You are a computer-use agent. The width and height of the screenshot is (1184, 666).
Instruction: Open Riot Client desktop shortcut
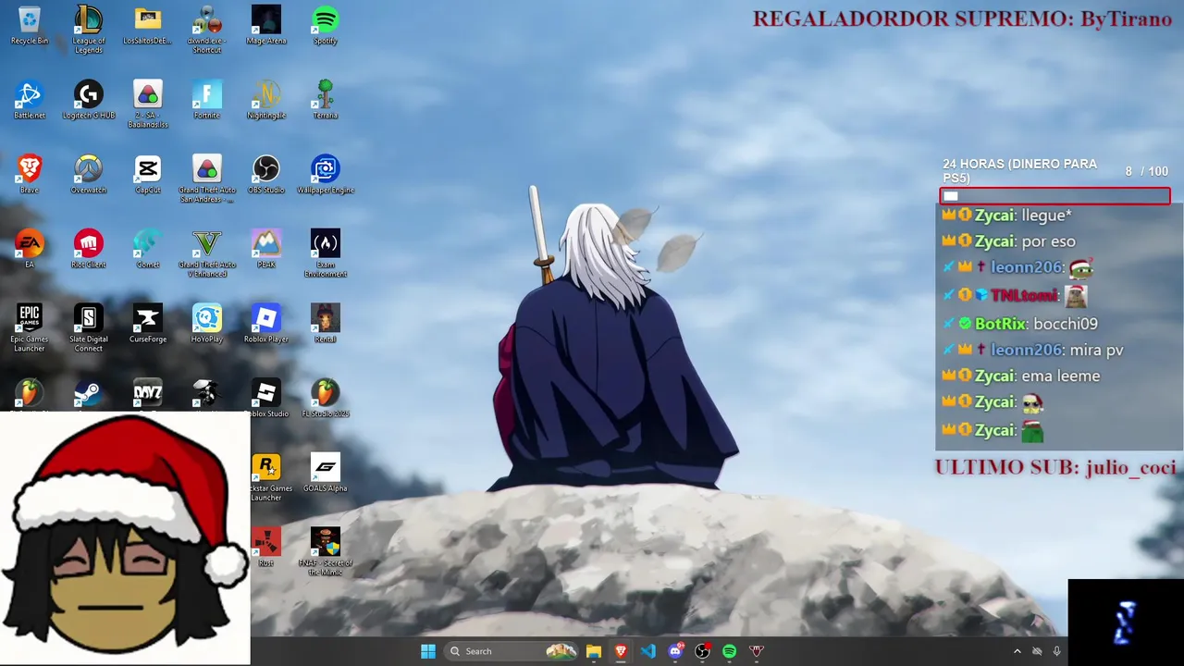(89, 249)
